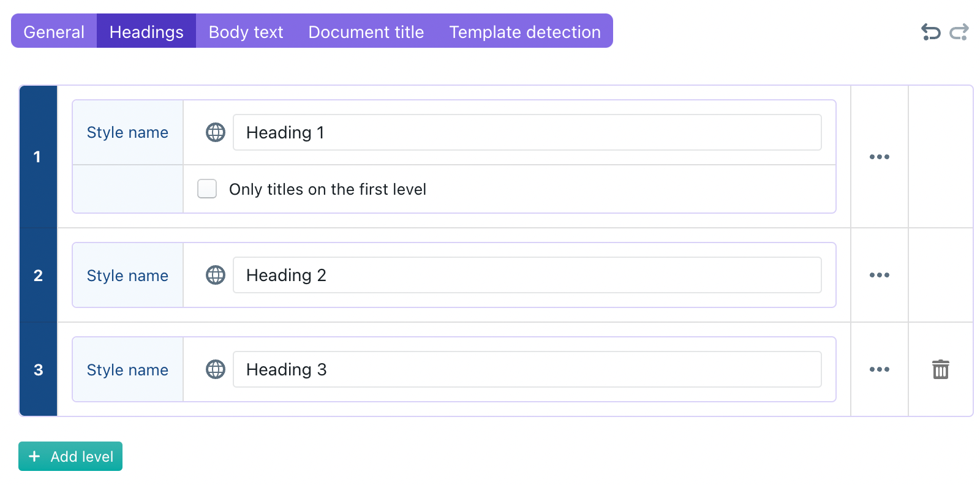Click globe icon beside Heading 3 field
The height and width of the screenshot is (485, 980).
[x=216, y=369]
